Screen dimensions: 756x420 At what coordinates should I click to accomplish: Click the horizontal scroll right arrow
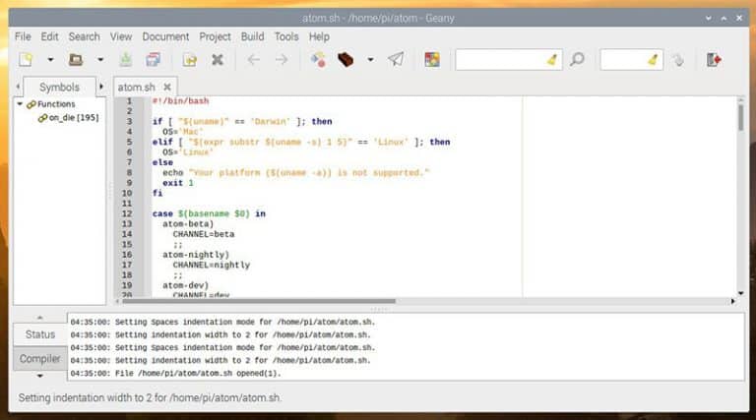click(732, 301)
